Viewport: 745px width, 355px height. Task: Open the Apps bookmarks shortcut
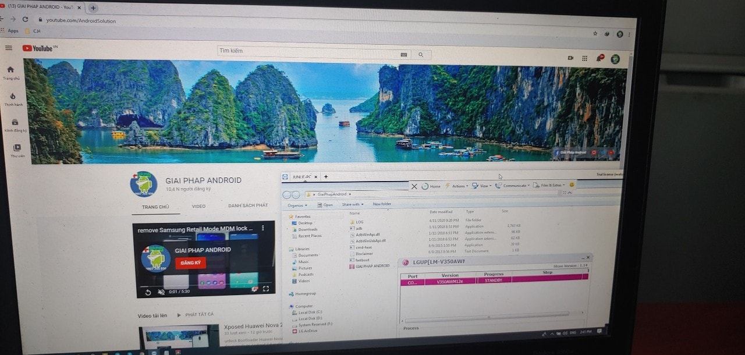[x=10, y=31]
